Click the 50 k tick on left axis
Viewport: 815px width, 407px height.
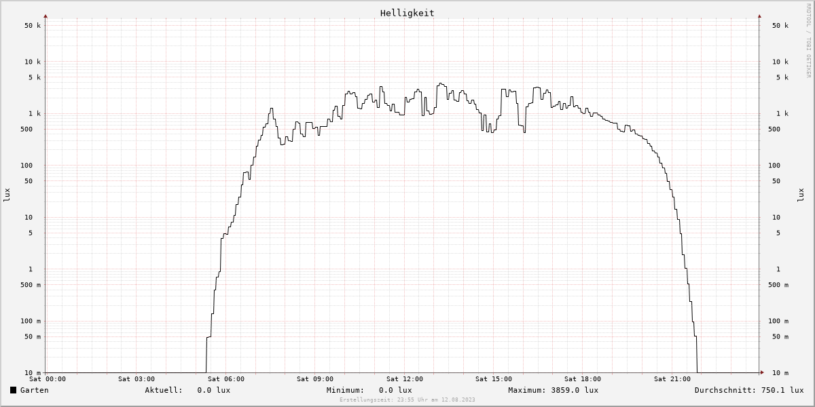click(32, 25)
